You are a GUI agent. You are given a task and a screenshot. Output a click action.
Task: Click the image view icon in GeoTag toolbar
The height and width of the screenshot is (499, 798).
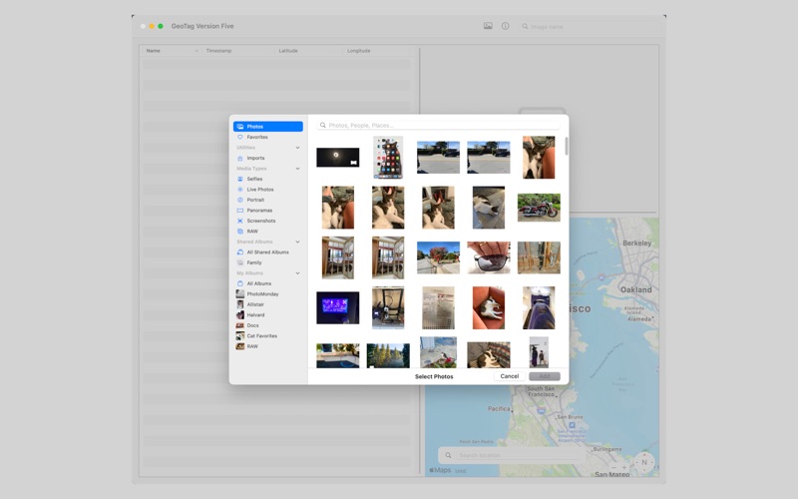click(x=488, y=26)
